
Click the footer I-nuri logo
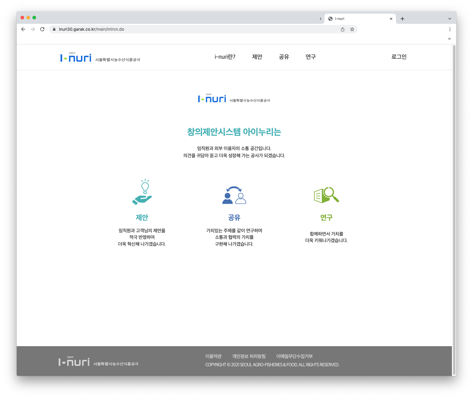[x=99, y=361]
